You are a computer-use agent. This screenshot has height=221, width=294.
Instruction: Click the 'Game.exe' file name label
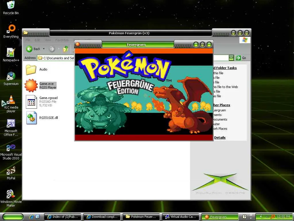[x=47, y=84]
